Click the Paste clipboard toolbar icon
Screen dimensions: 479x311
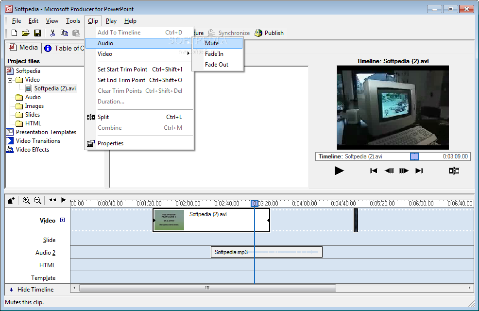[x=76, y=33]
